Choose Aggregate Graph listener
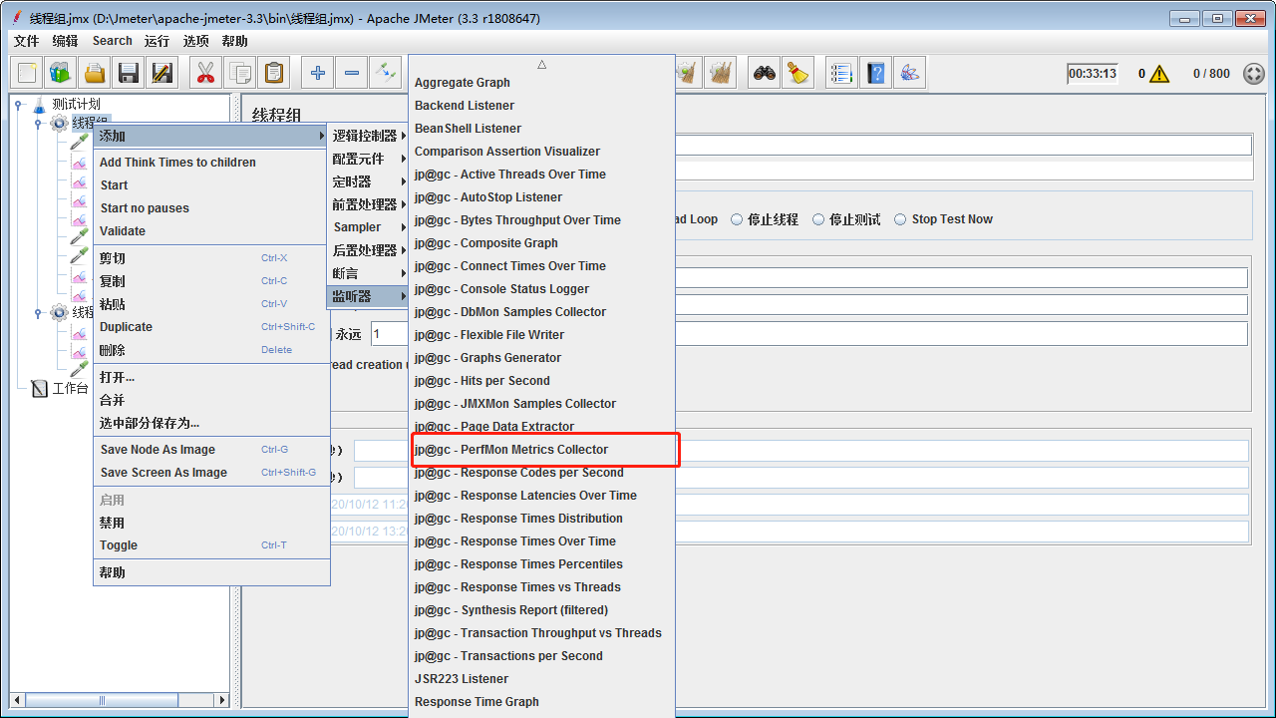 542,83
